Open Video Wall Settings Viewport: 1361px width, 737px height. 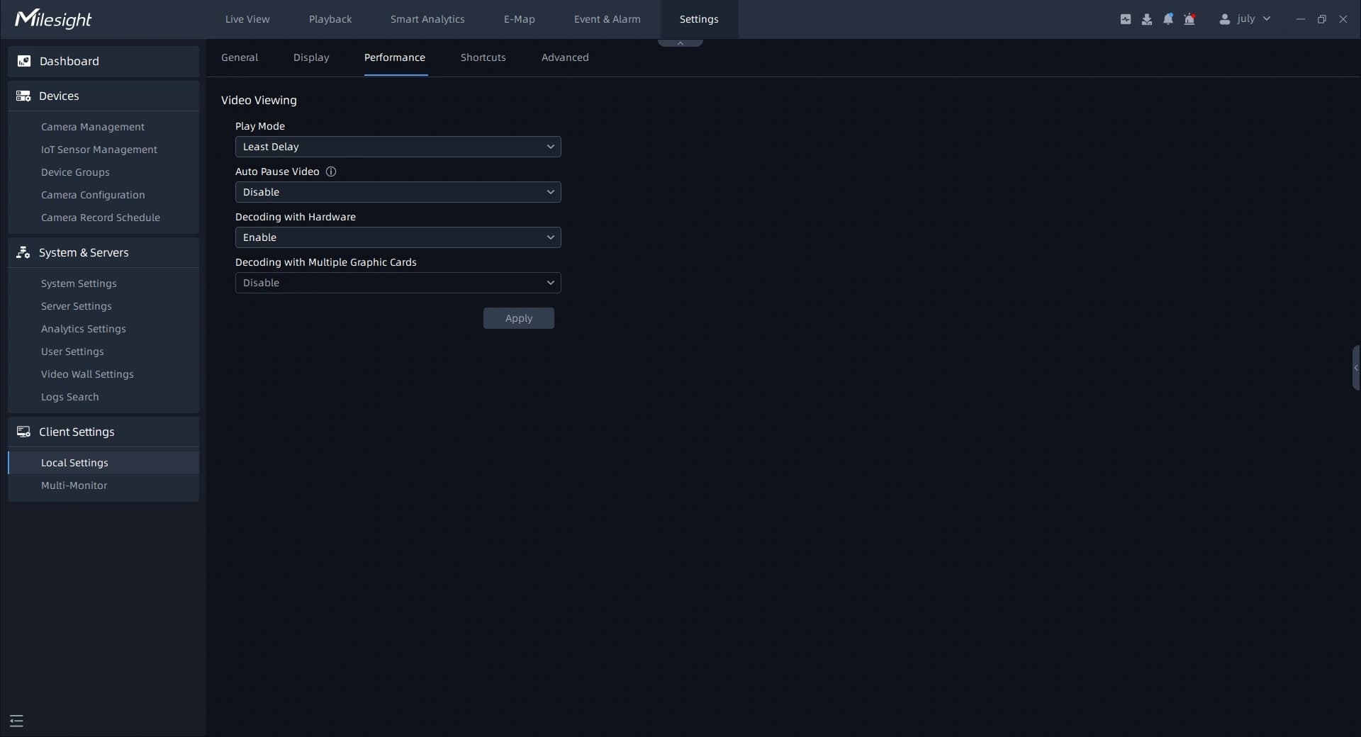pyautogui.click(x=87, y=374)
